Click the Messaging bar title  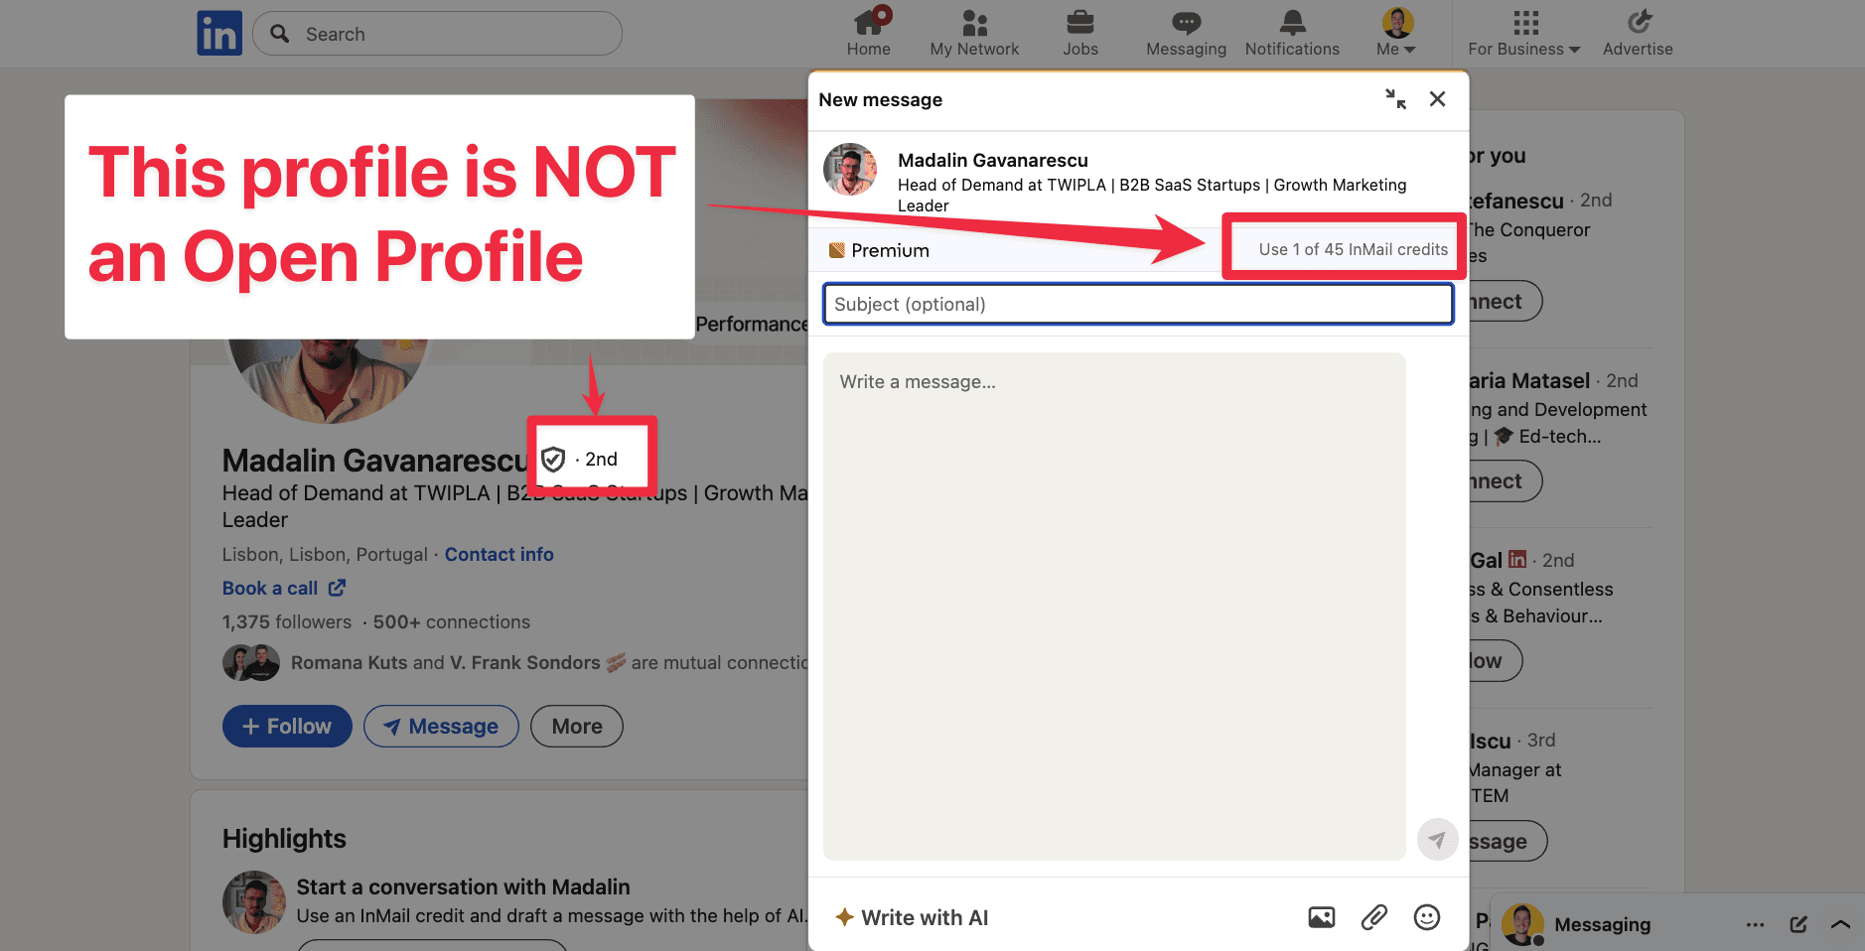coord(1603,925)
